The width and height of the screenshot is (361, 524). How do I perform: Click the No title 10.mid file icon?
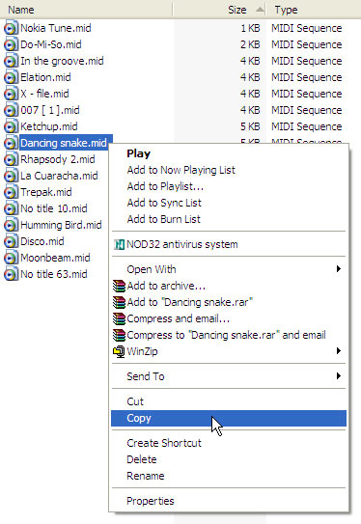(11, 208)
